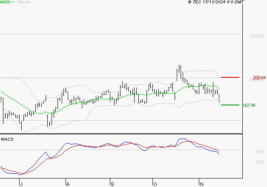Image resolution: width=267 pixels, height=187 pixels.
Task: Click the BBands legend label
Action: click(x=23, y=3)
